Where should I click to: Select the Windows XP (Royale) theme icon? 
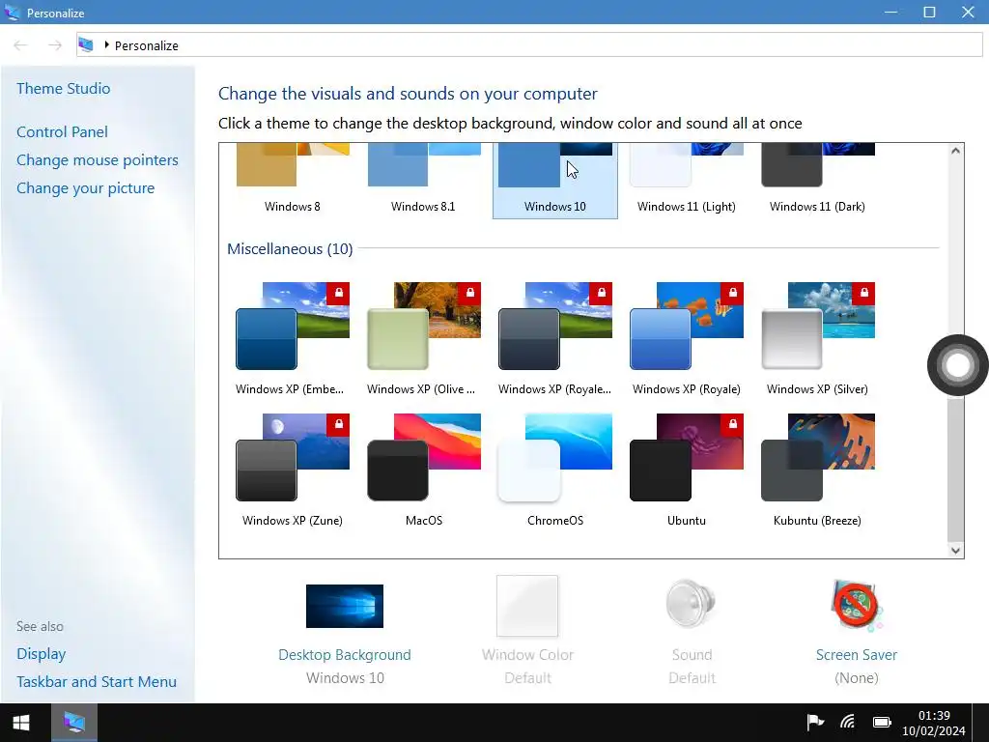tap(687, 326)
